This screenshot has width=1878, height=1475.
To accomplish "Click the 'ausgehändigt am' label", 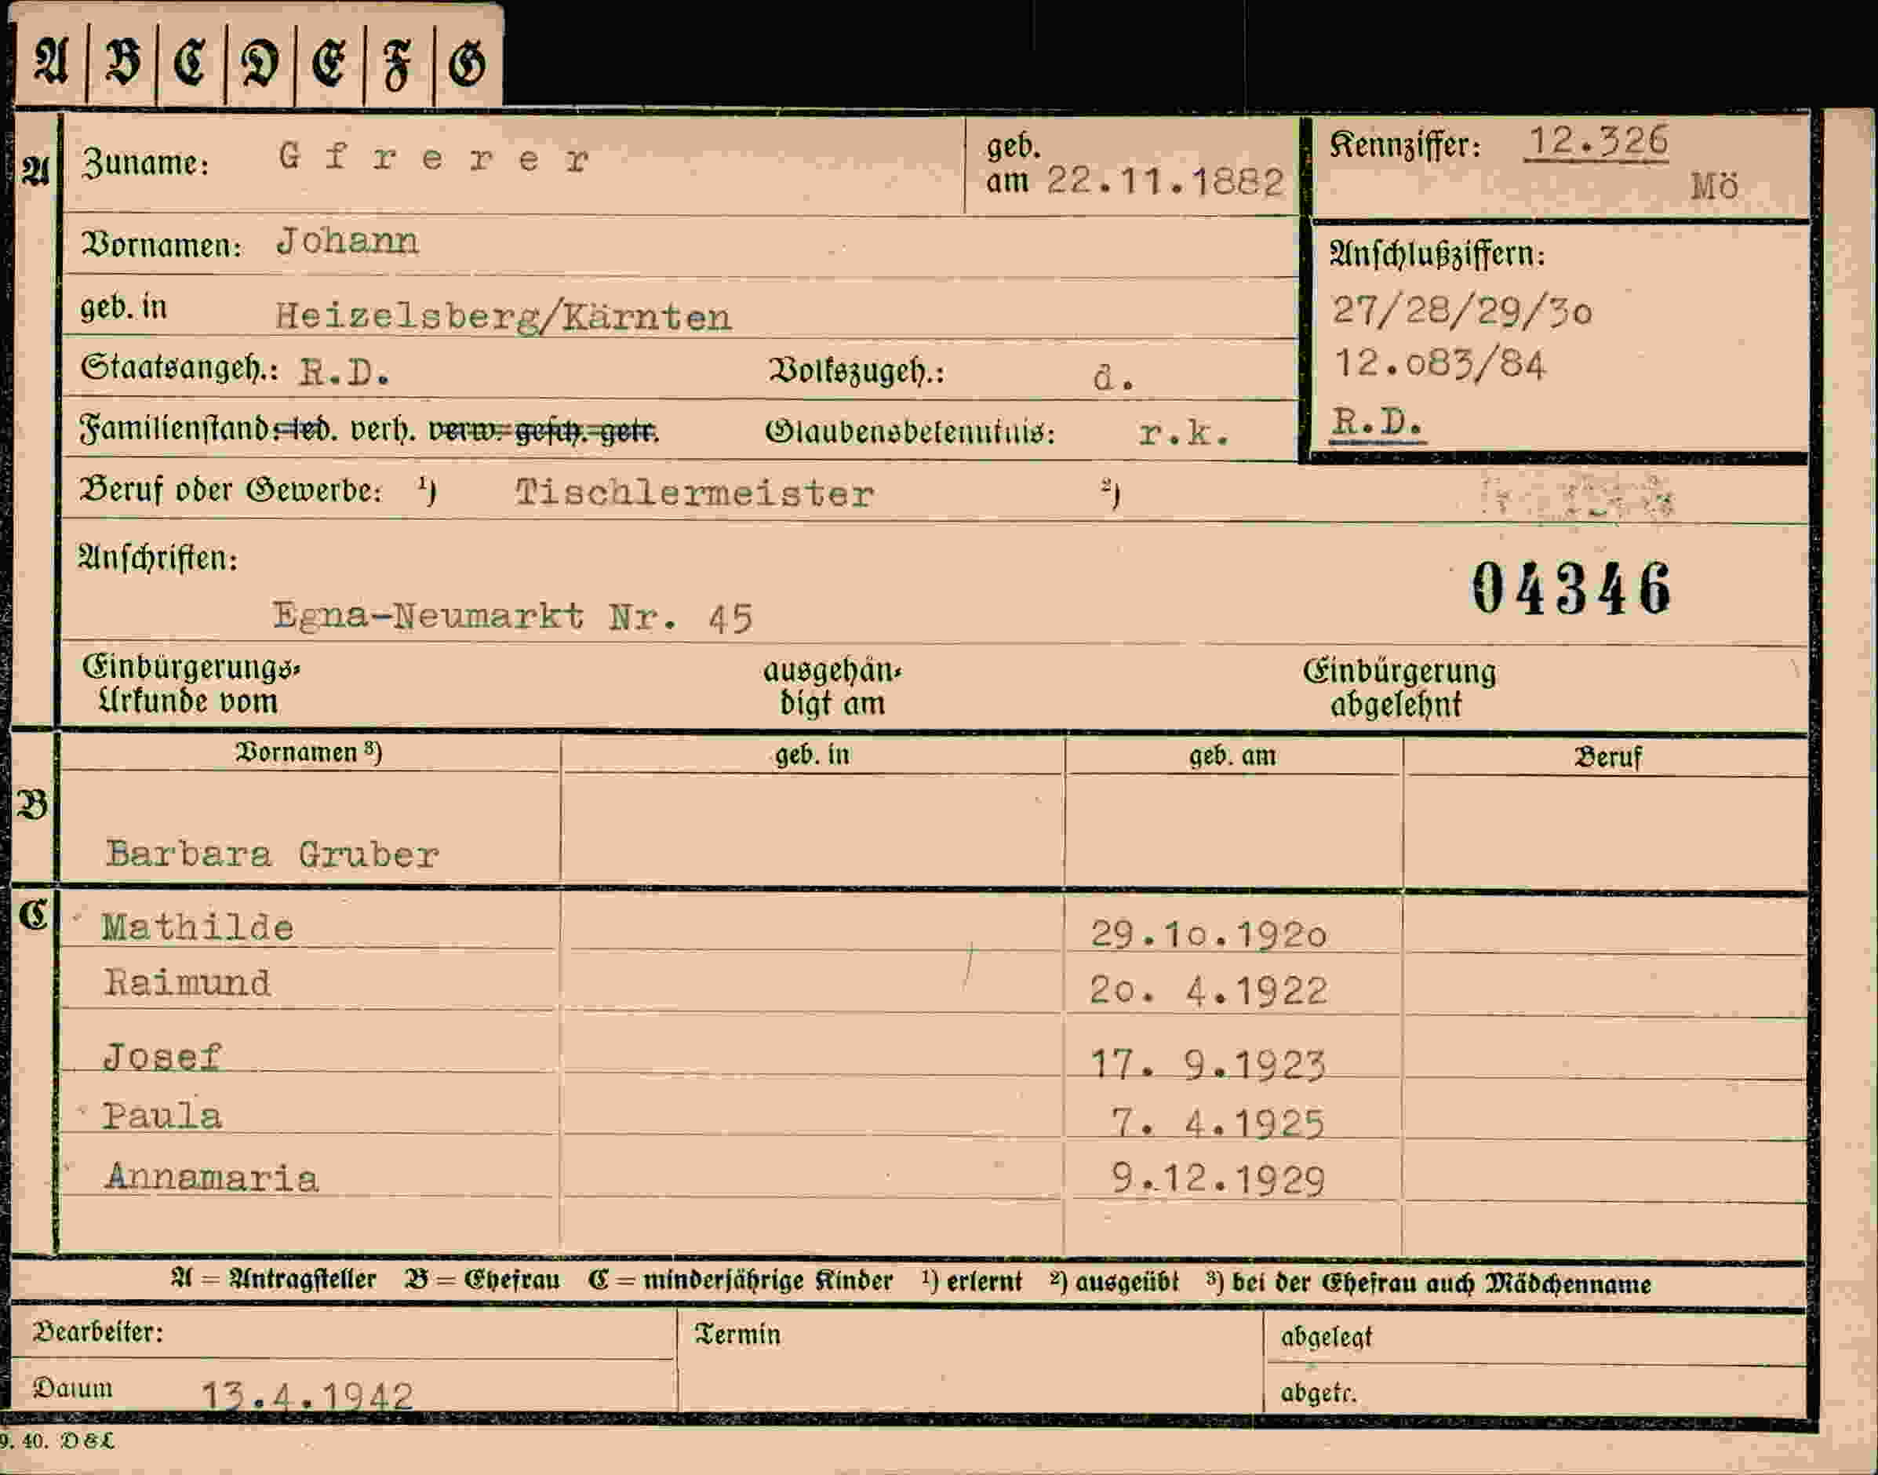I will point(832,687).
